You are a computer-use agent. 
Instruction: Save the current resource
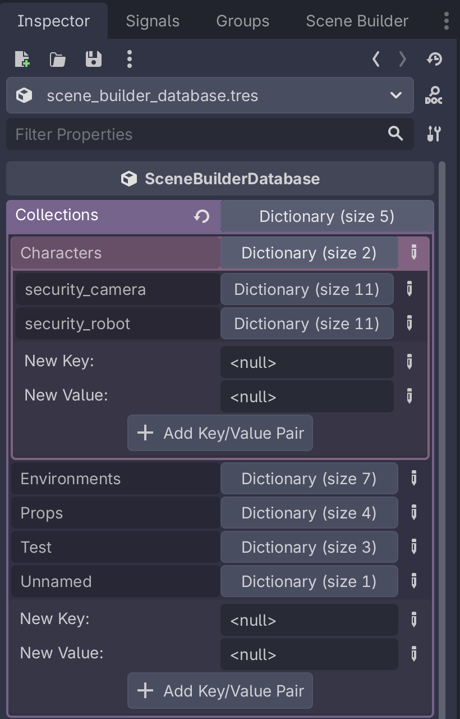coord(94,58)
